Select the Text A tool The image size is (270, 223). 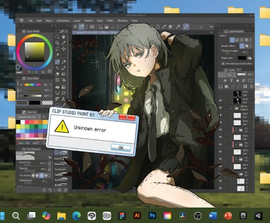(63, 99)
